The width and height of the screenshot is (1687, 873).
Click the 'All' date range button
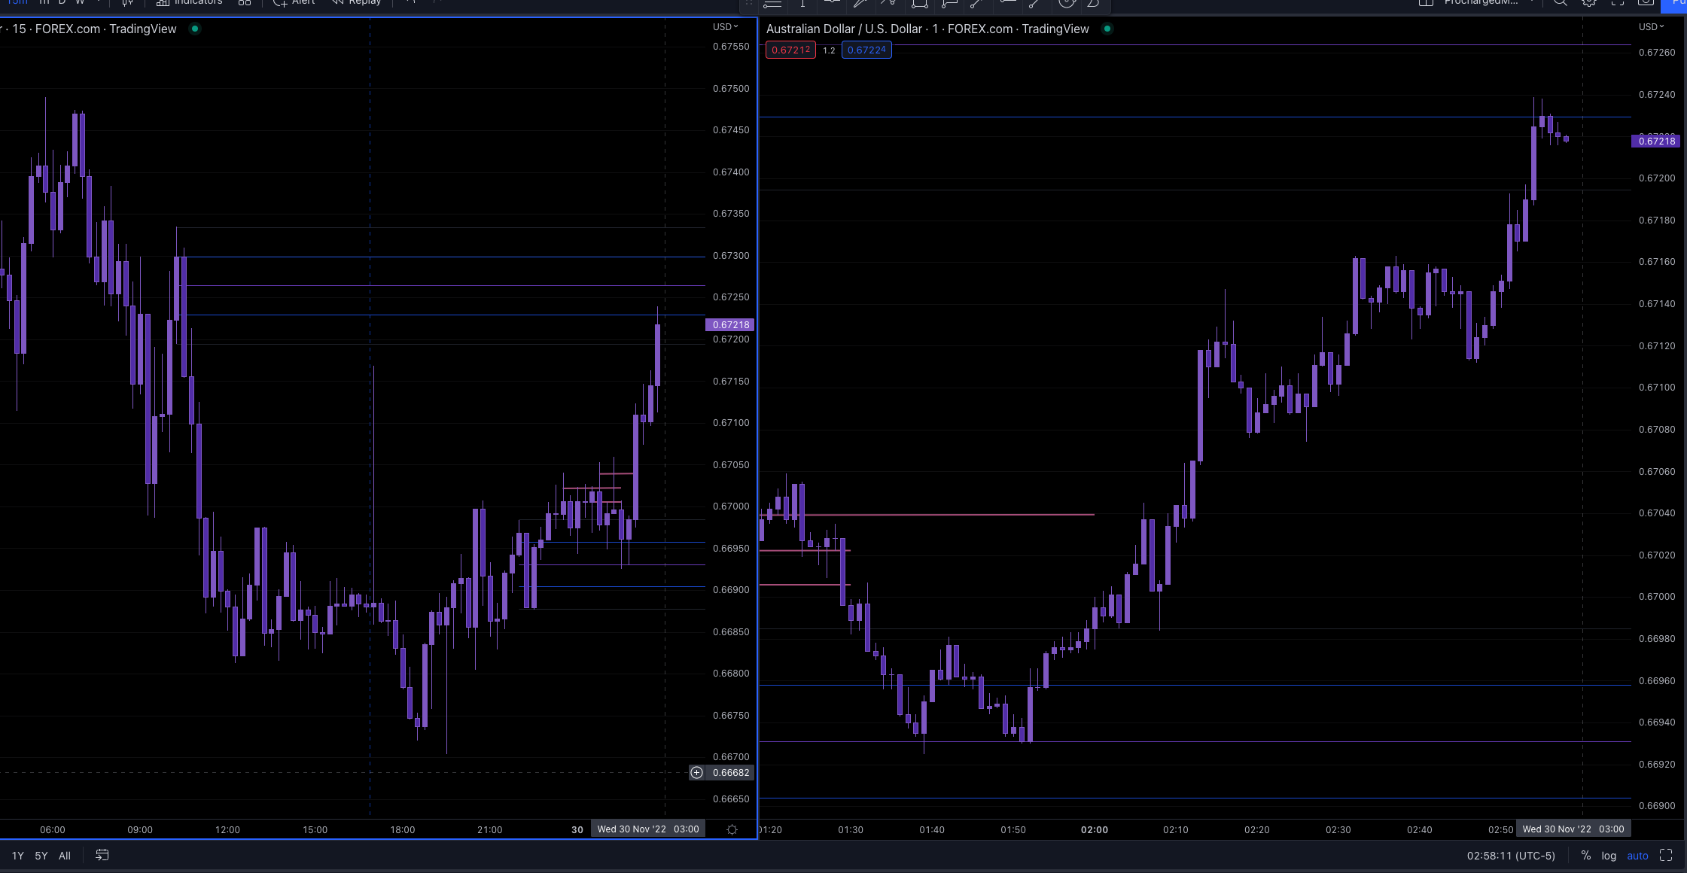(64, 856)
